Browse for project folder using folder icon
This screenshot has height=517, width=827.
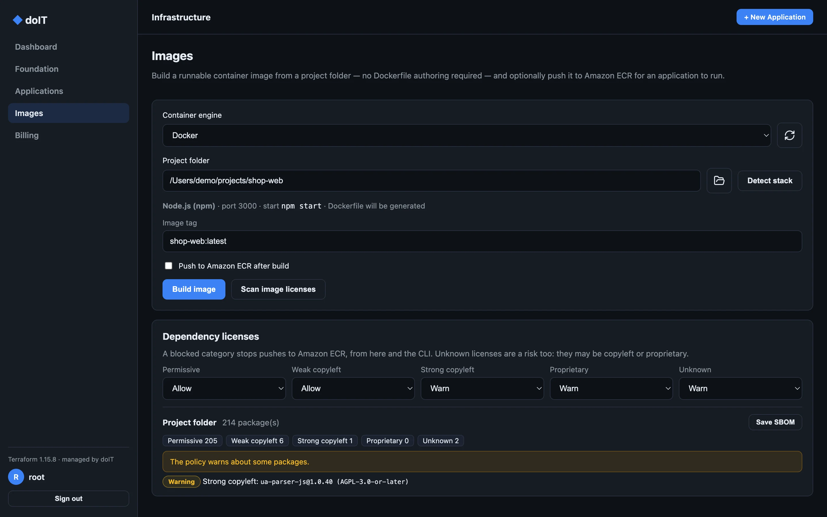point(719,181)
